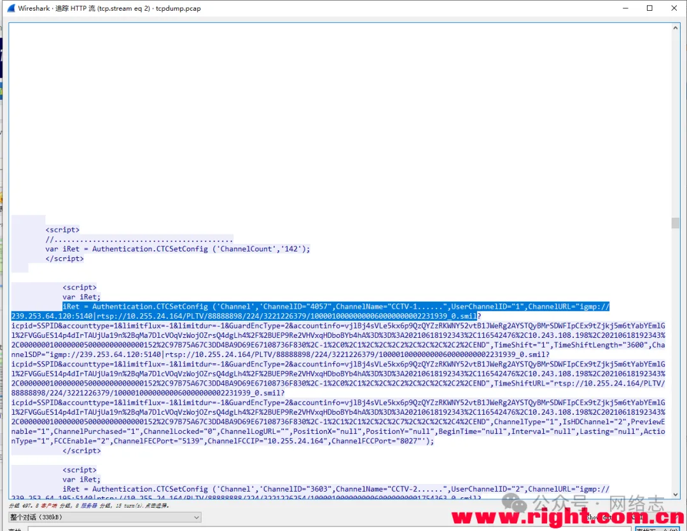Click the vertical scrollbar thumb

pyautogui.click(x=675, y=222)
